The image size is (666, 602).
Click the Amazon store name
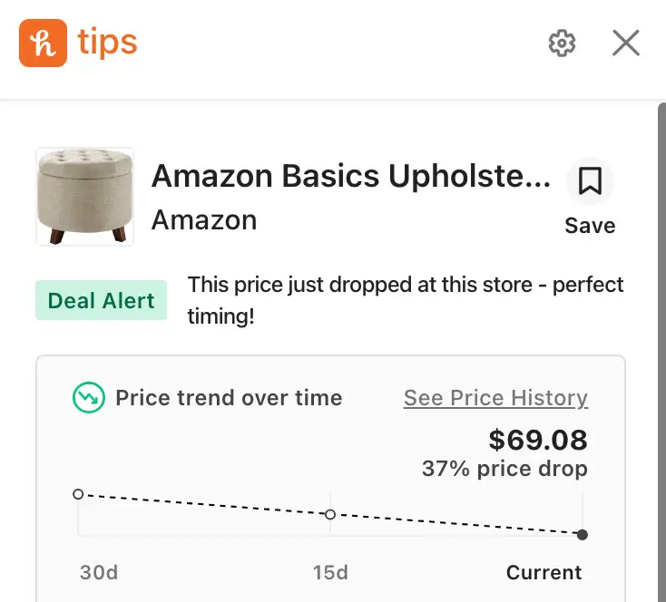204,220
